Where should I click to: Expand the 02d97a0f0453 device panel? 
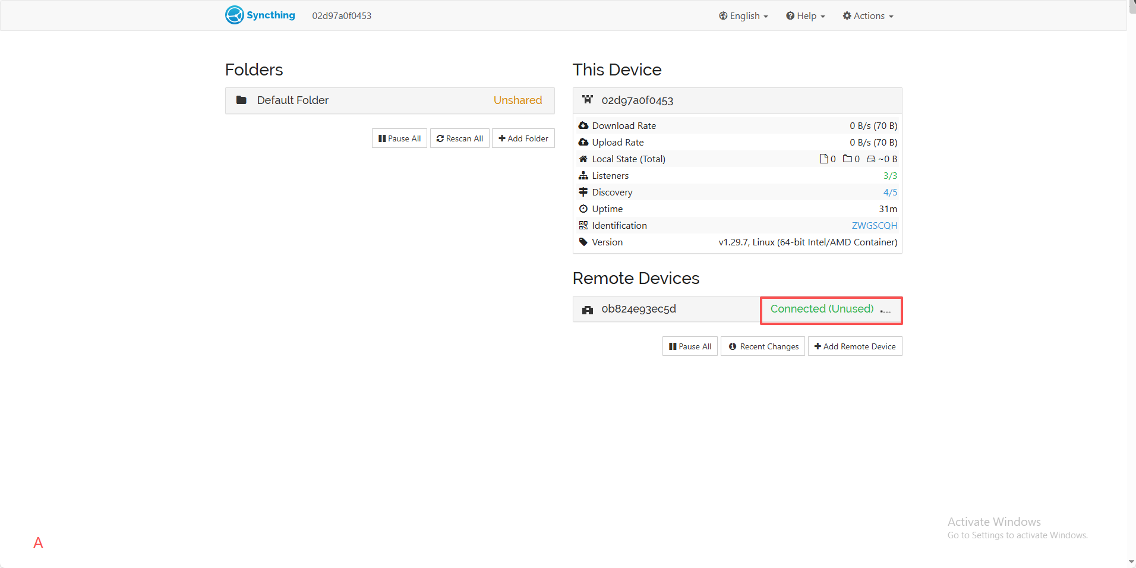pos(737,100)
